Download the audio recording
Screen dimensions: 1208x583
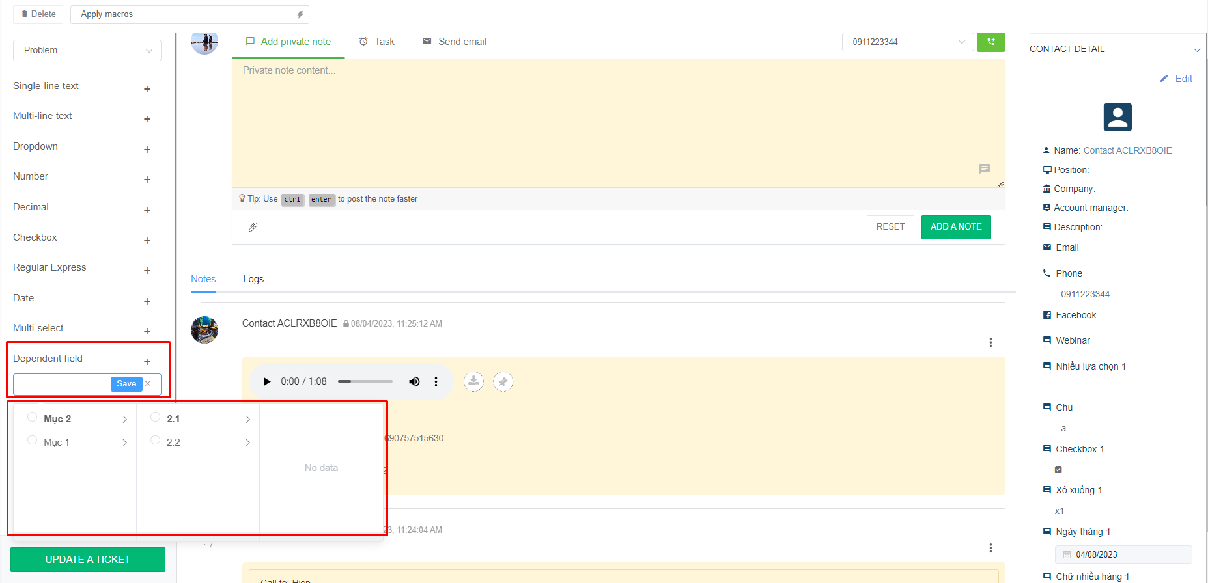click(473, 381)
